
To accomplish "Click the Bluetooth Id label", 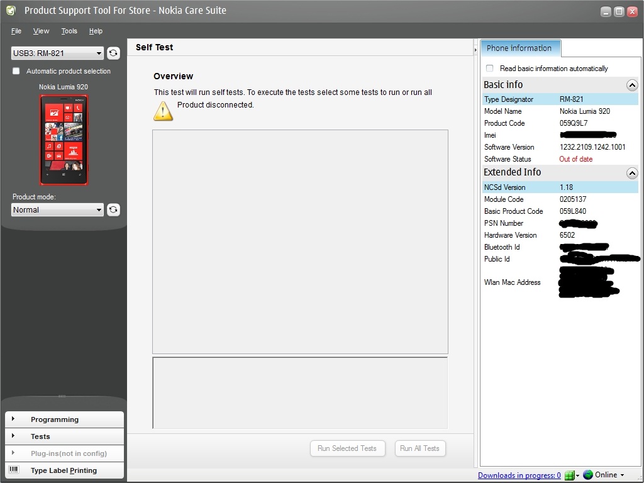I will tap(502, 247).
